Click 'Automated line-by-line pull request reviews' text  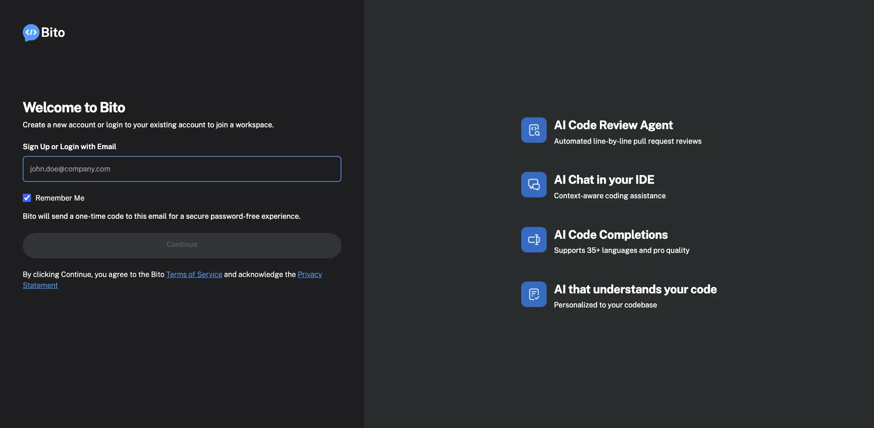pyautogui.click(x=628, y=141)
